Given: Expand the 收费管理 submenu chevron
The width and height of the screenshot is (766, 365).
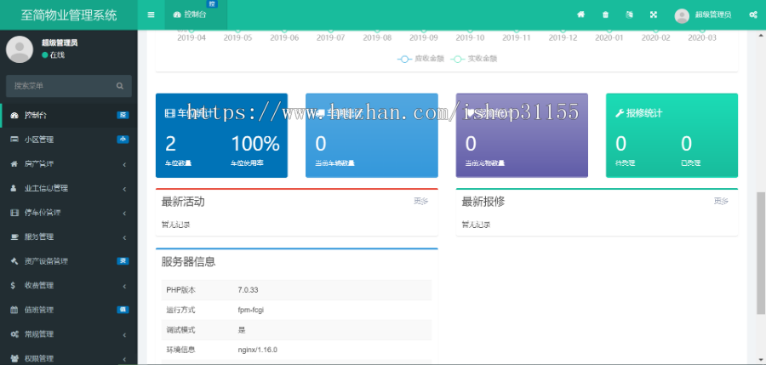Looking at the screenshot, I should [124, 286].
